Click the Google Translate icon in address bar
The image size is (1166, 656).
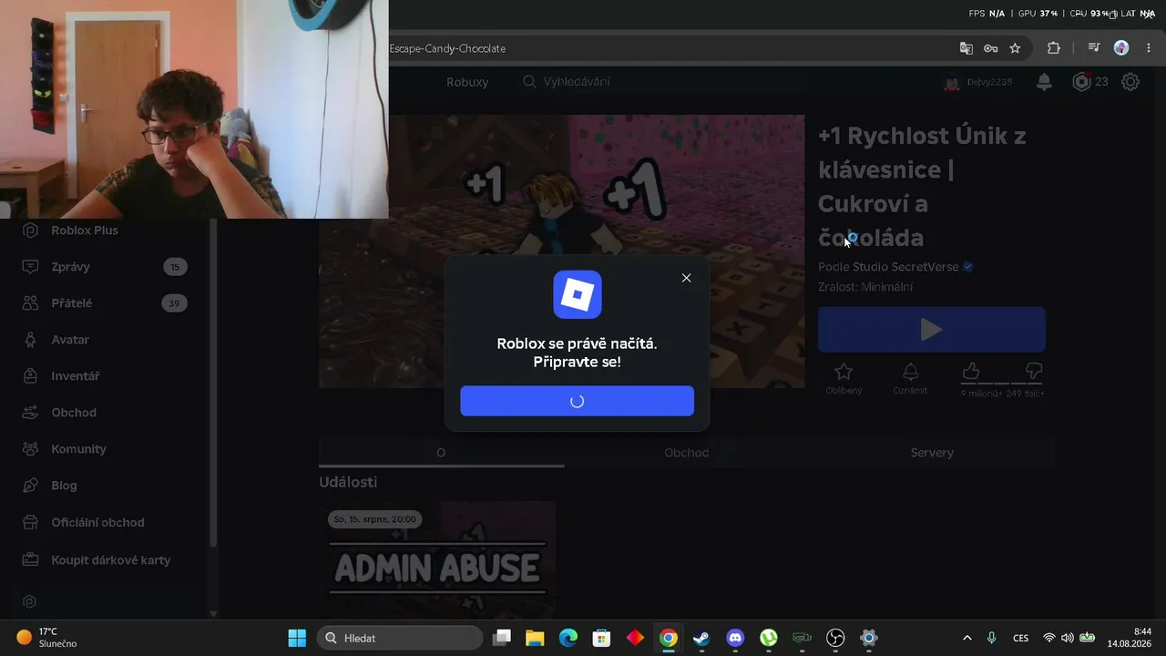(966, 48)
